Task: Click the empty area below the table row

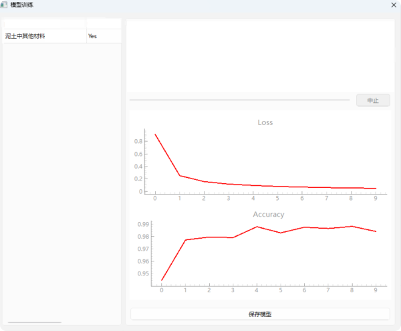Action: tap(61, 174)
